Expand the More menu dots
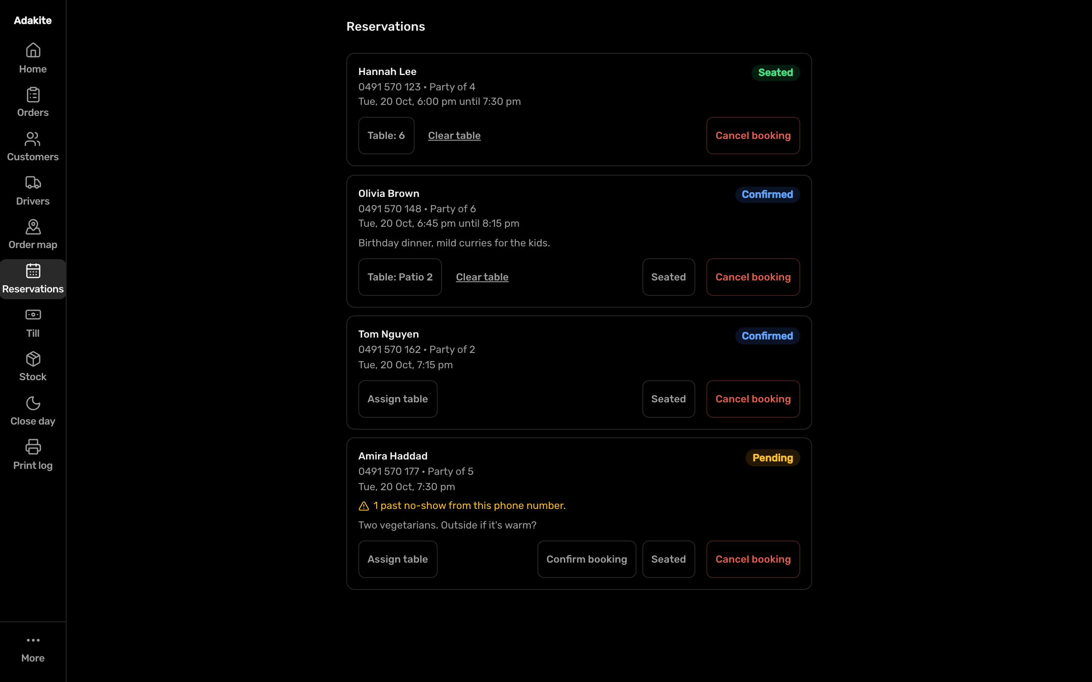 click(33, 640)
